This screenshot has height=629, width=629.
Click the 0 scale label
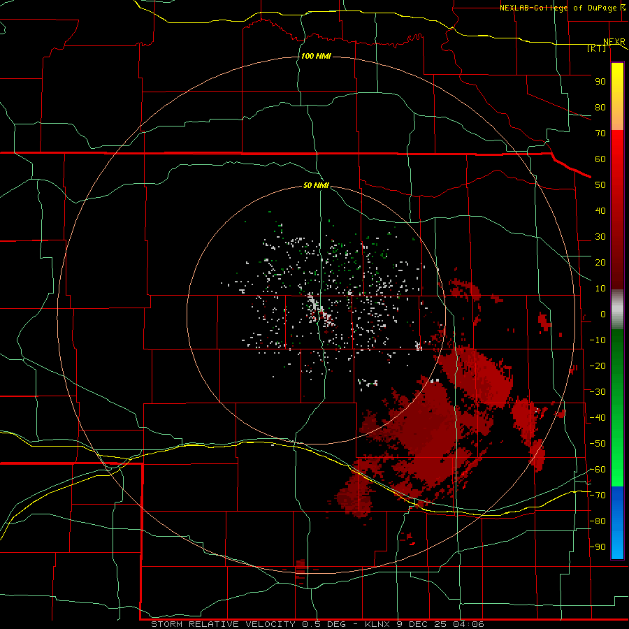coord(603,314)
